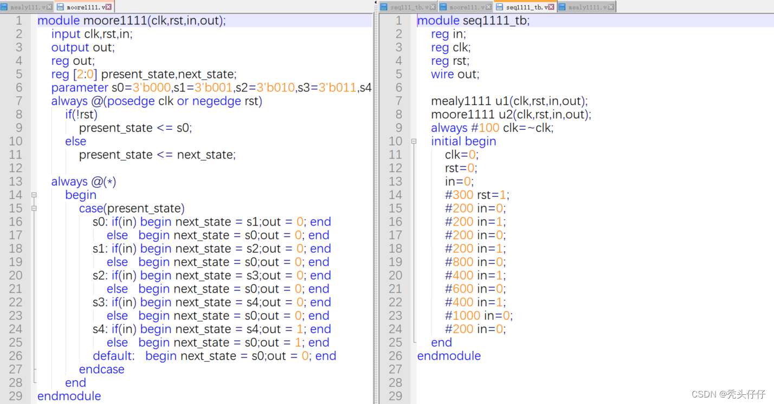Collapse the case block at line 15
Viewport: 774px width, 404px height.
pyautogui.click(x=34, y=208)
